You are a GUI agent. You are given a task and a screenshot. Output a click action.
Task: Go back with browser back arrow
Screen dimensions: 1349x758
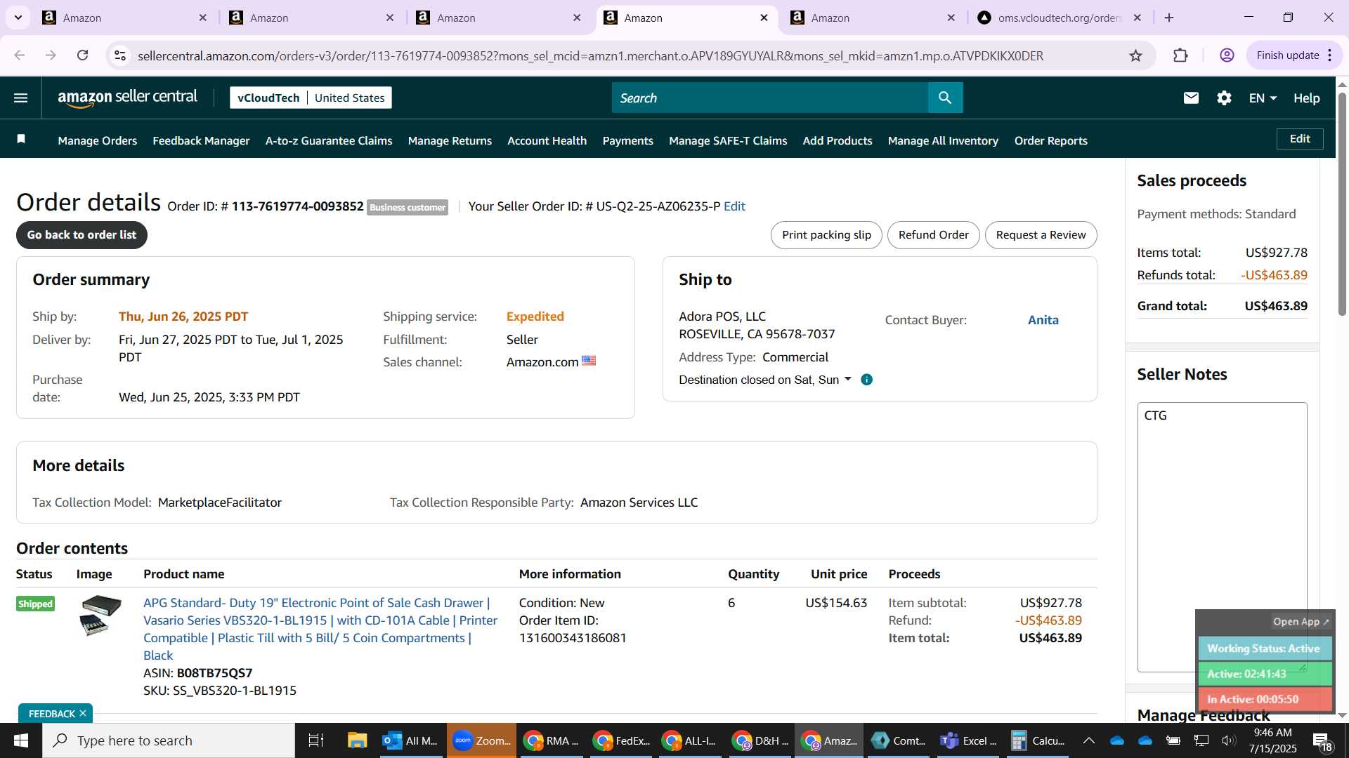pyautogui.click(x=20, y=55)
